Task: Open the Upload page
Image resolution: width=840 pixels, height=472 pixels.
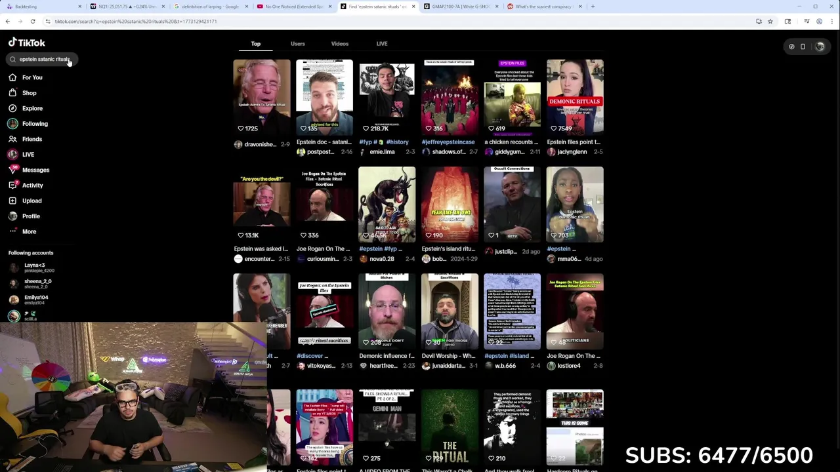Action: [x=26, y=201]
